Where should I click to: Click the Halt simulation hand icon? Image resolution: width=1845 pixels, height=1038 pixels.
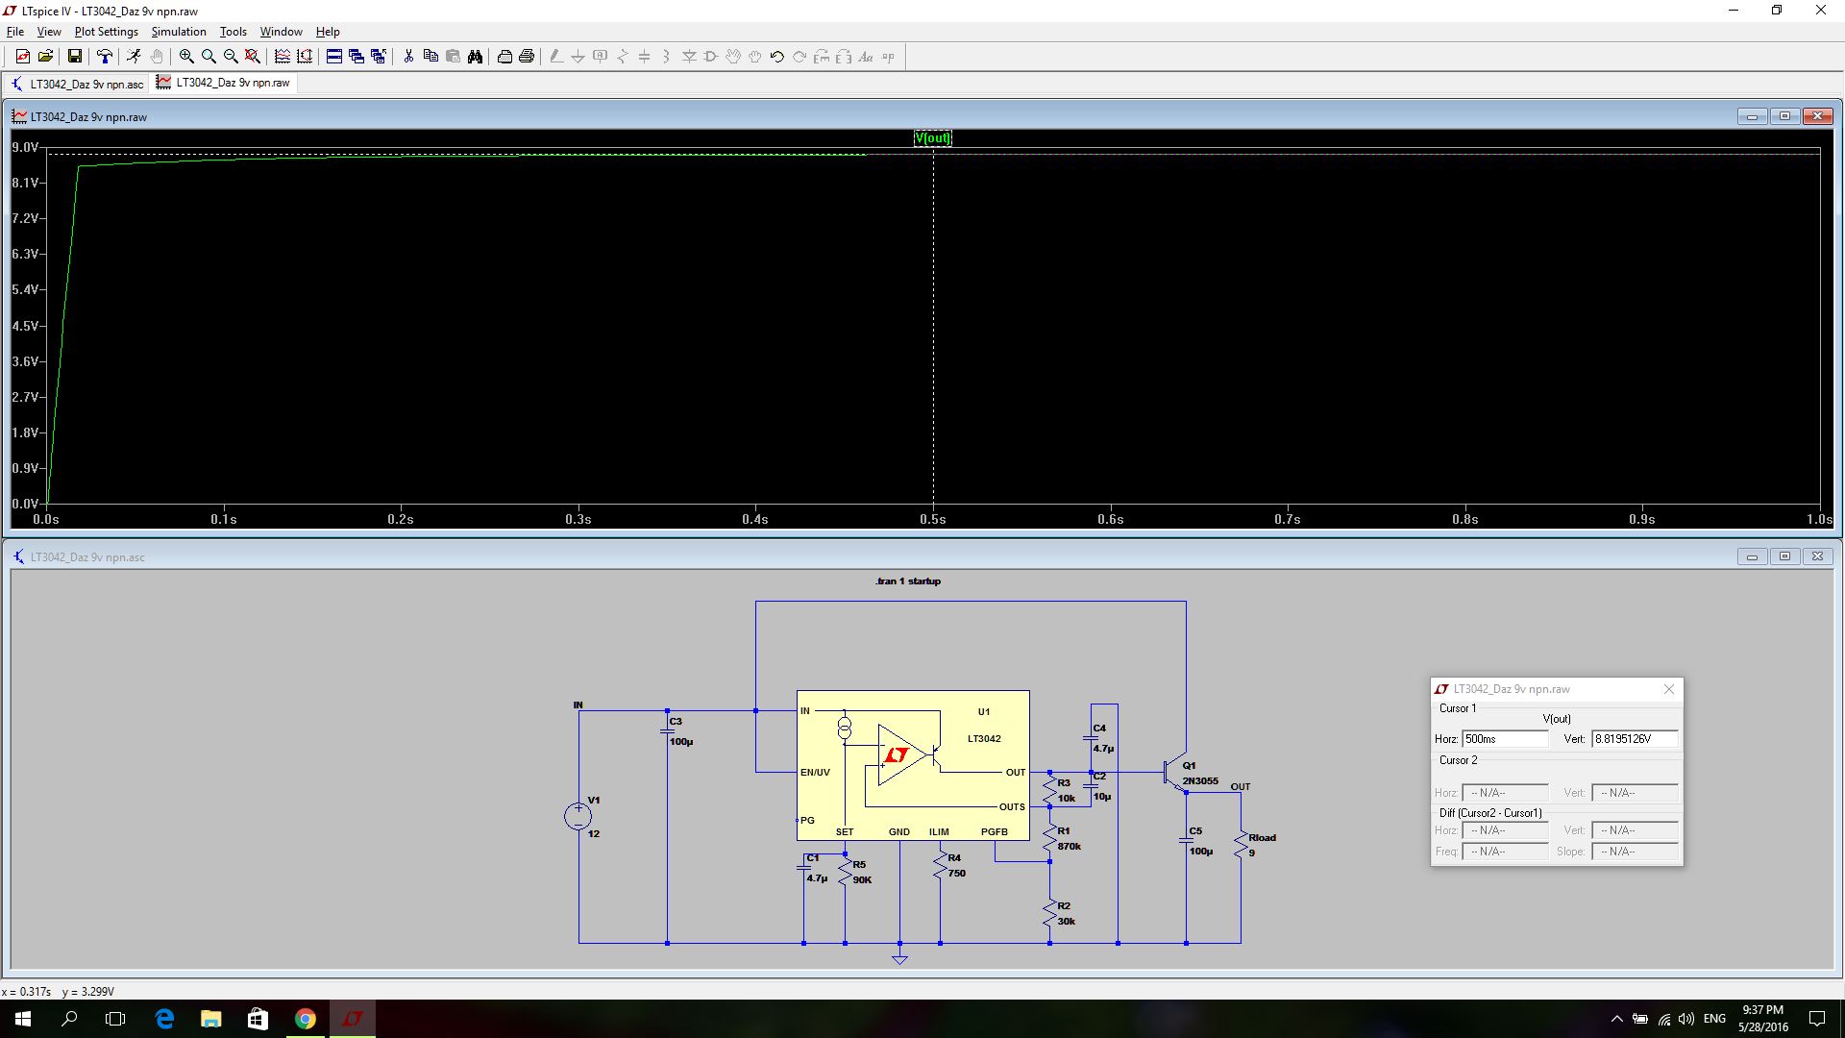click(x=157, y=57)
